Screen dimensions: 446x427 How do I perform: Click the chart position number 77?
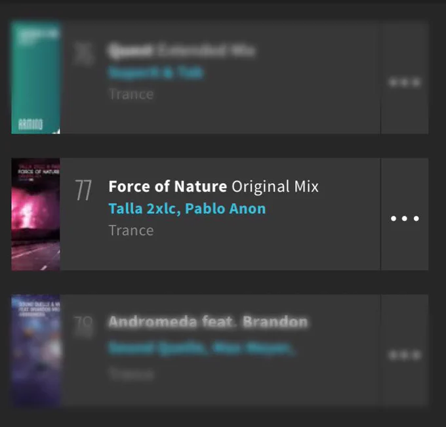(x=83, y=190)
